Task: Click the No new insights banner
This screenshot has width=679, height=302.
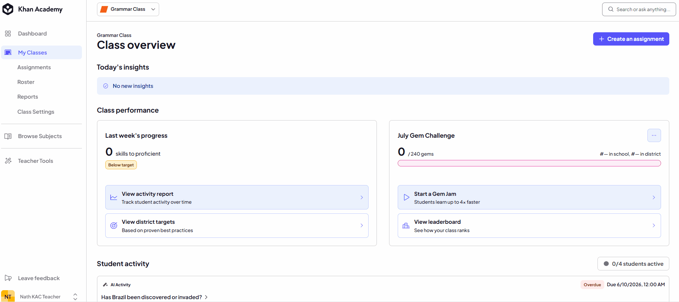Action: click(x=383, y=86)
